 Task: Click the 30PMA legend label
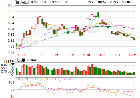click(x=126, y=2)
